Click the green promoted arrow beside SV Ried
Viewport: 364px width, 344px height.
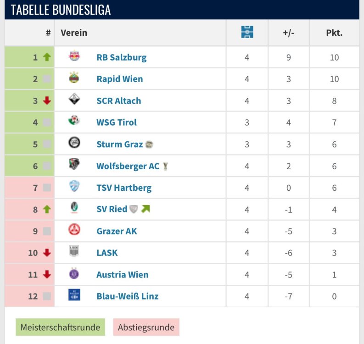point(146,209)
